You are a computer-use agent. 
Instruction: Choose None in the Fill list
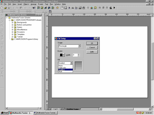[65, 66]
